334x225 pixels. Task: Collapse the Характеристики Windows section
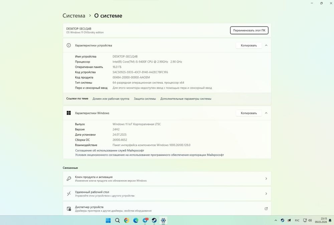pyautogui.click(x=266, y=113)
